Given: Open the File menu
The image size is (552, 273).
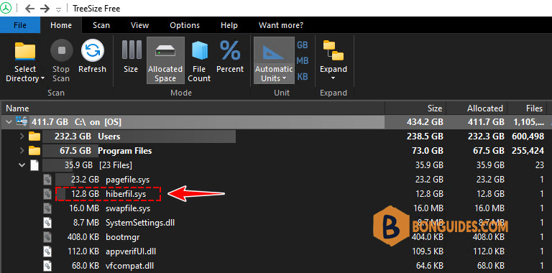Looking at the screenshot, I should pyautogui.click(x=20, y=25).
